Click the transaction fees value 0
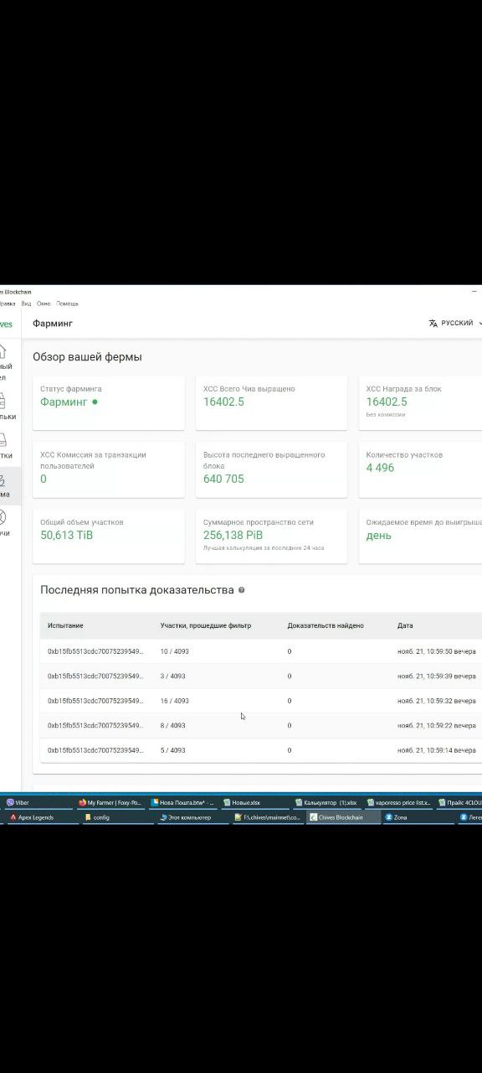The width and height of the screenshot is (482, 1073). pyautogui.click(x=44, y=479)
